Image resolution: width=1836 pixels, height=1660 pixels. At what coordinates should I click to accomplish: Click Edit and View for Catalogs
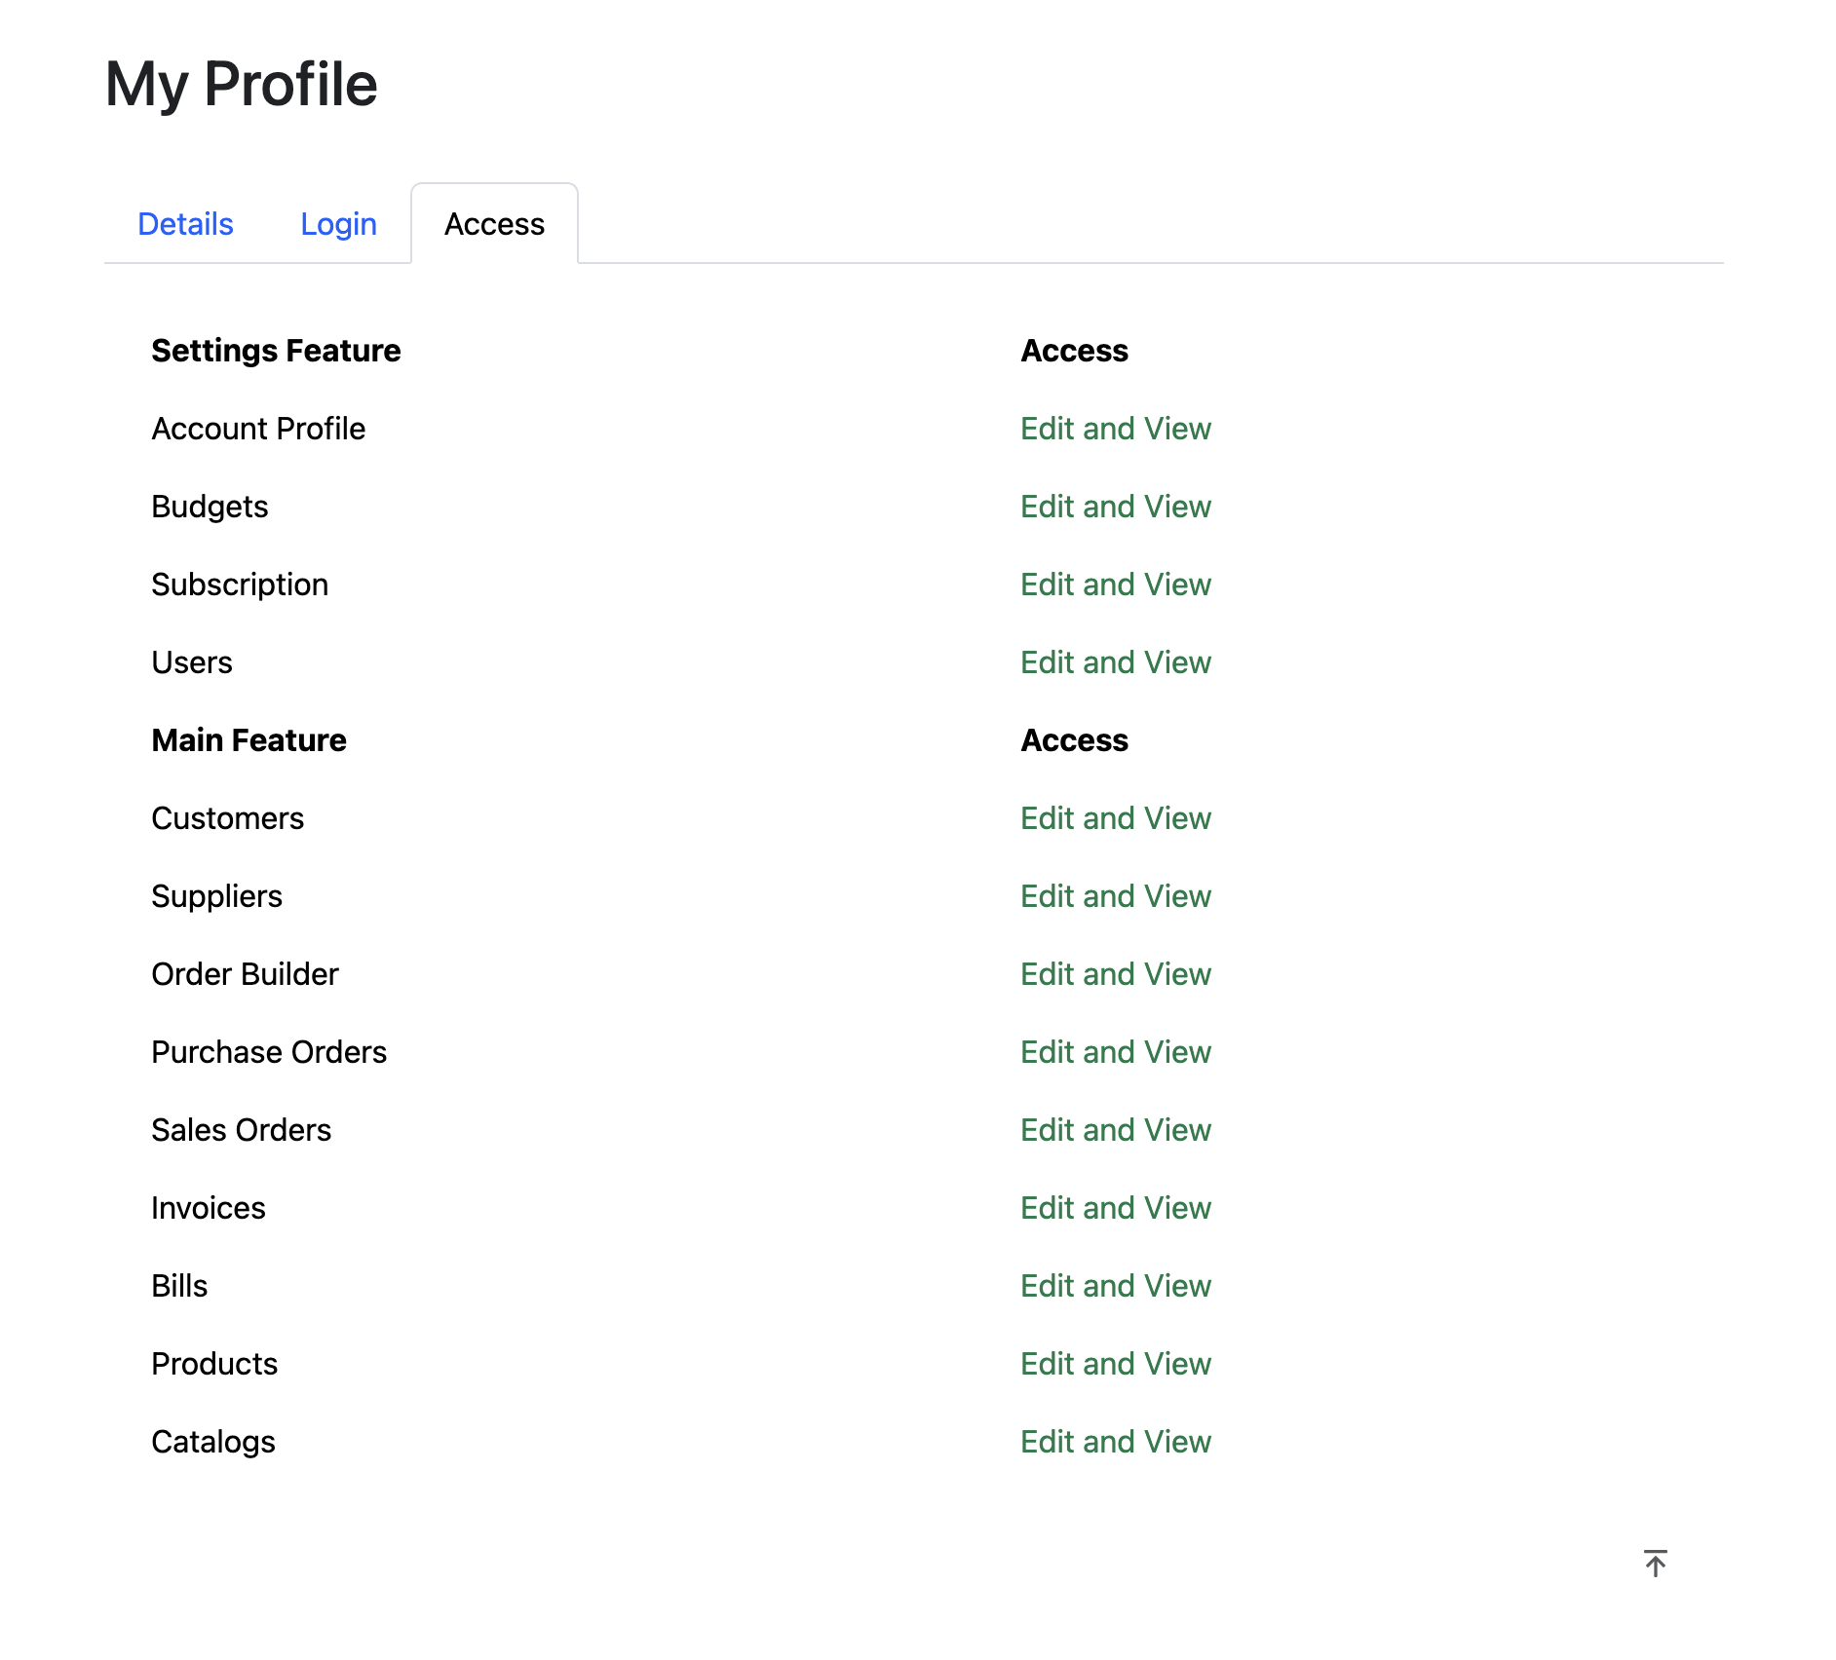click(x=1115, y=1442)
